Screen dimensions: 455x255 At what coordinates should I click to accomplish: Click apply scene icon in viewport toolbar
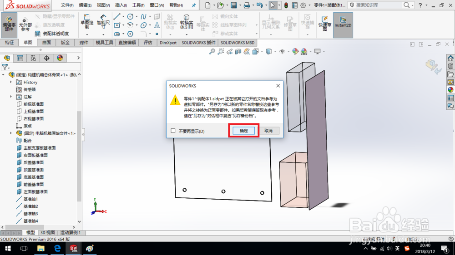304,52
